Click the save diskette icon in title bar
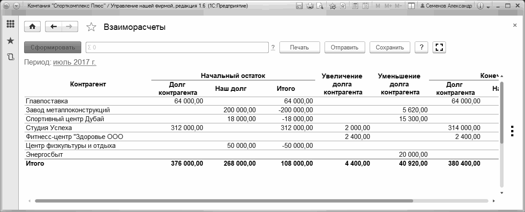The image size is (525, 212). click(300, 6)
